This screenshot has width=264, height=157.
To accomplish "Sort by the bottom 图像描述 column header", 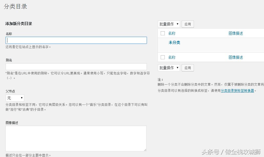I will coord(236,57).
